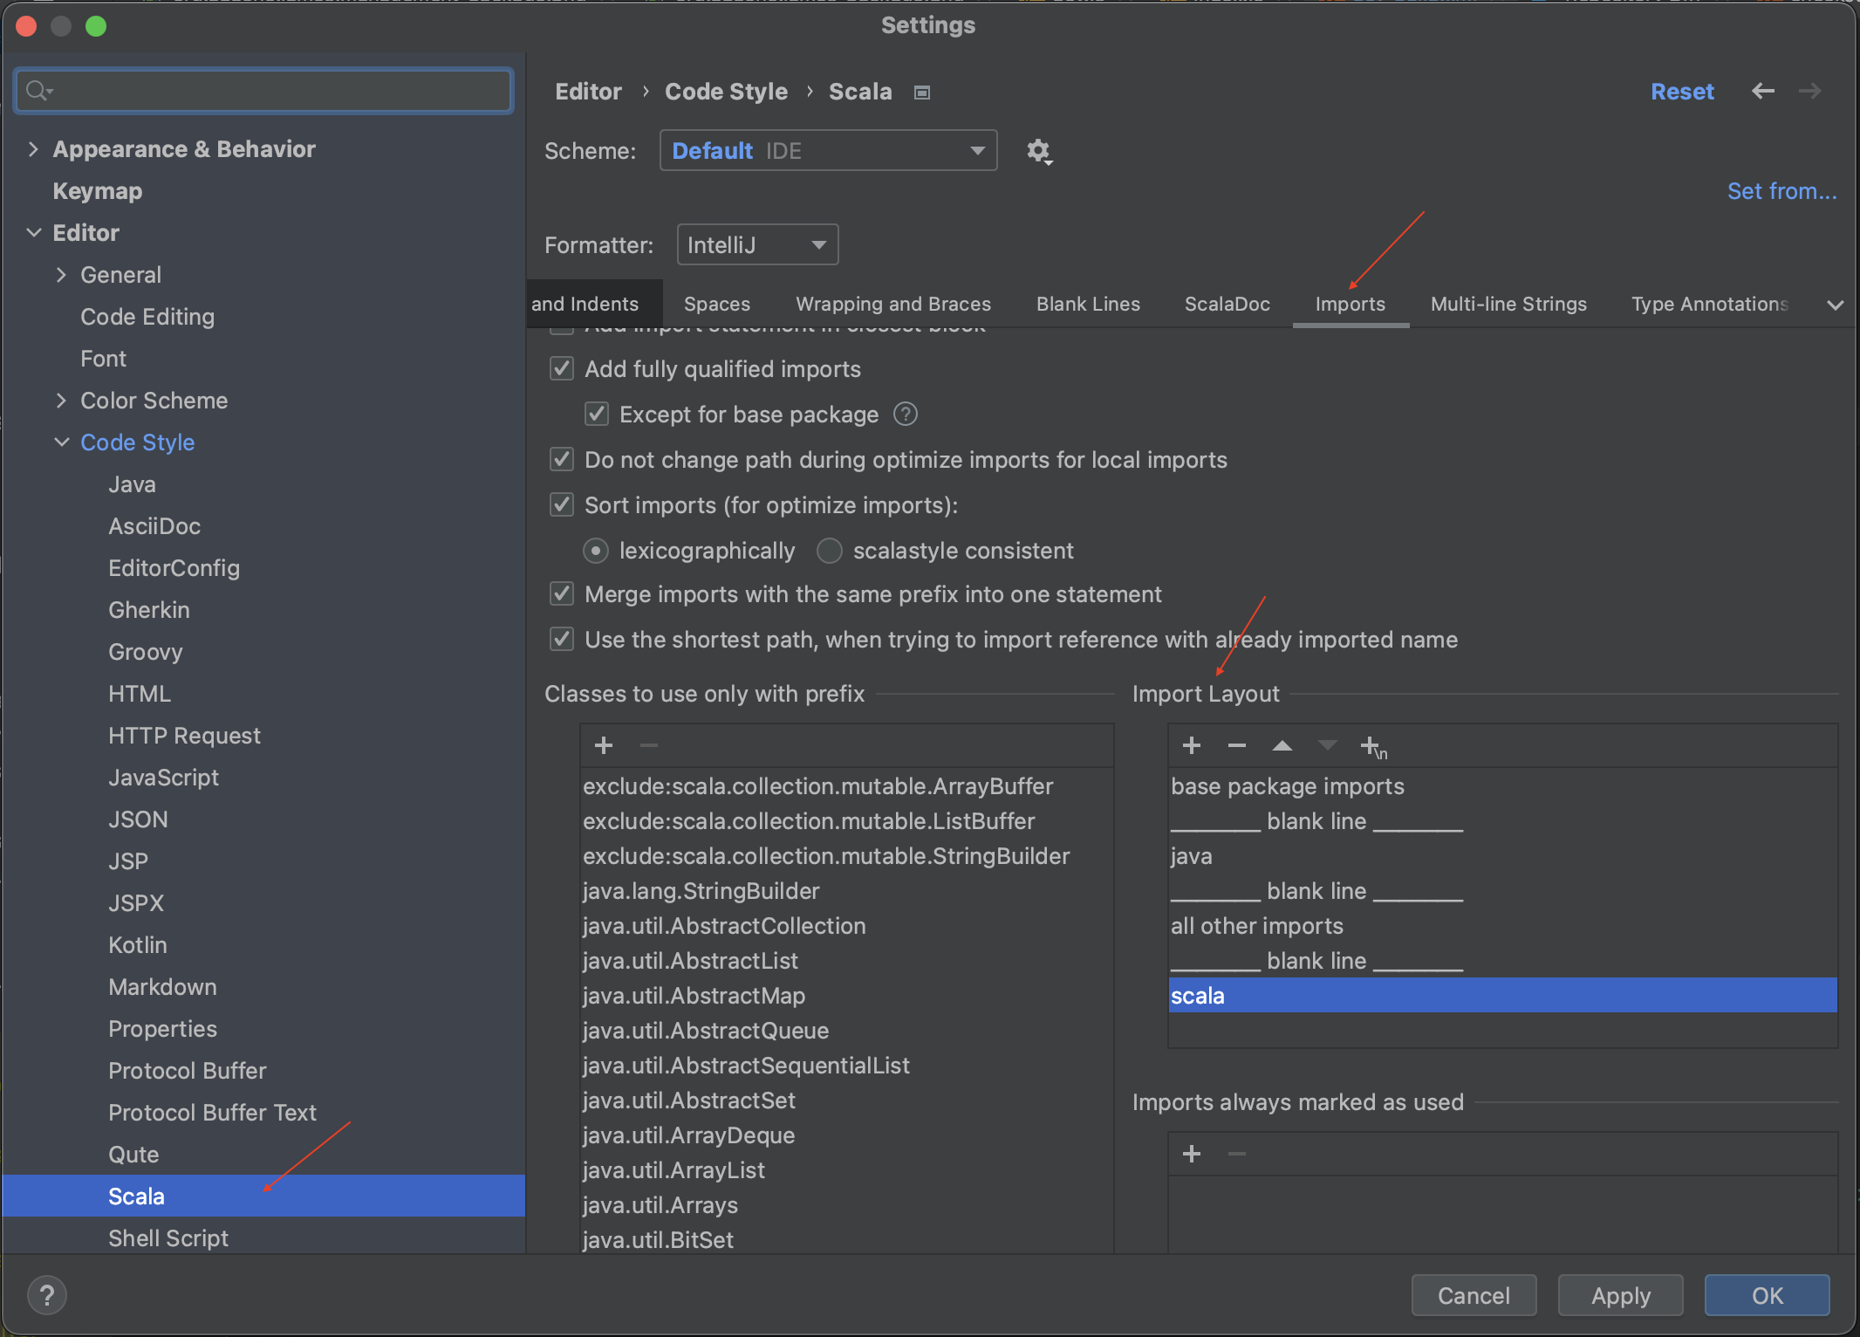The image size is (1860, 1337).
Task: Open the Multi-line Strings tab
Action: (x=1508, y=304)
